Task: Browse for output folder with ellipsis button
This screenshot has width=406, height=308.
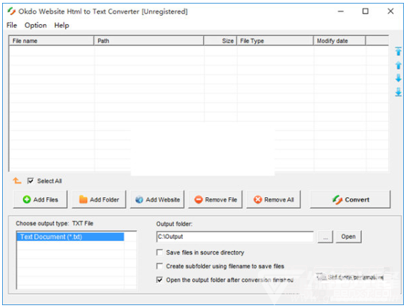Action: 325,237
